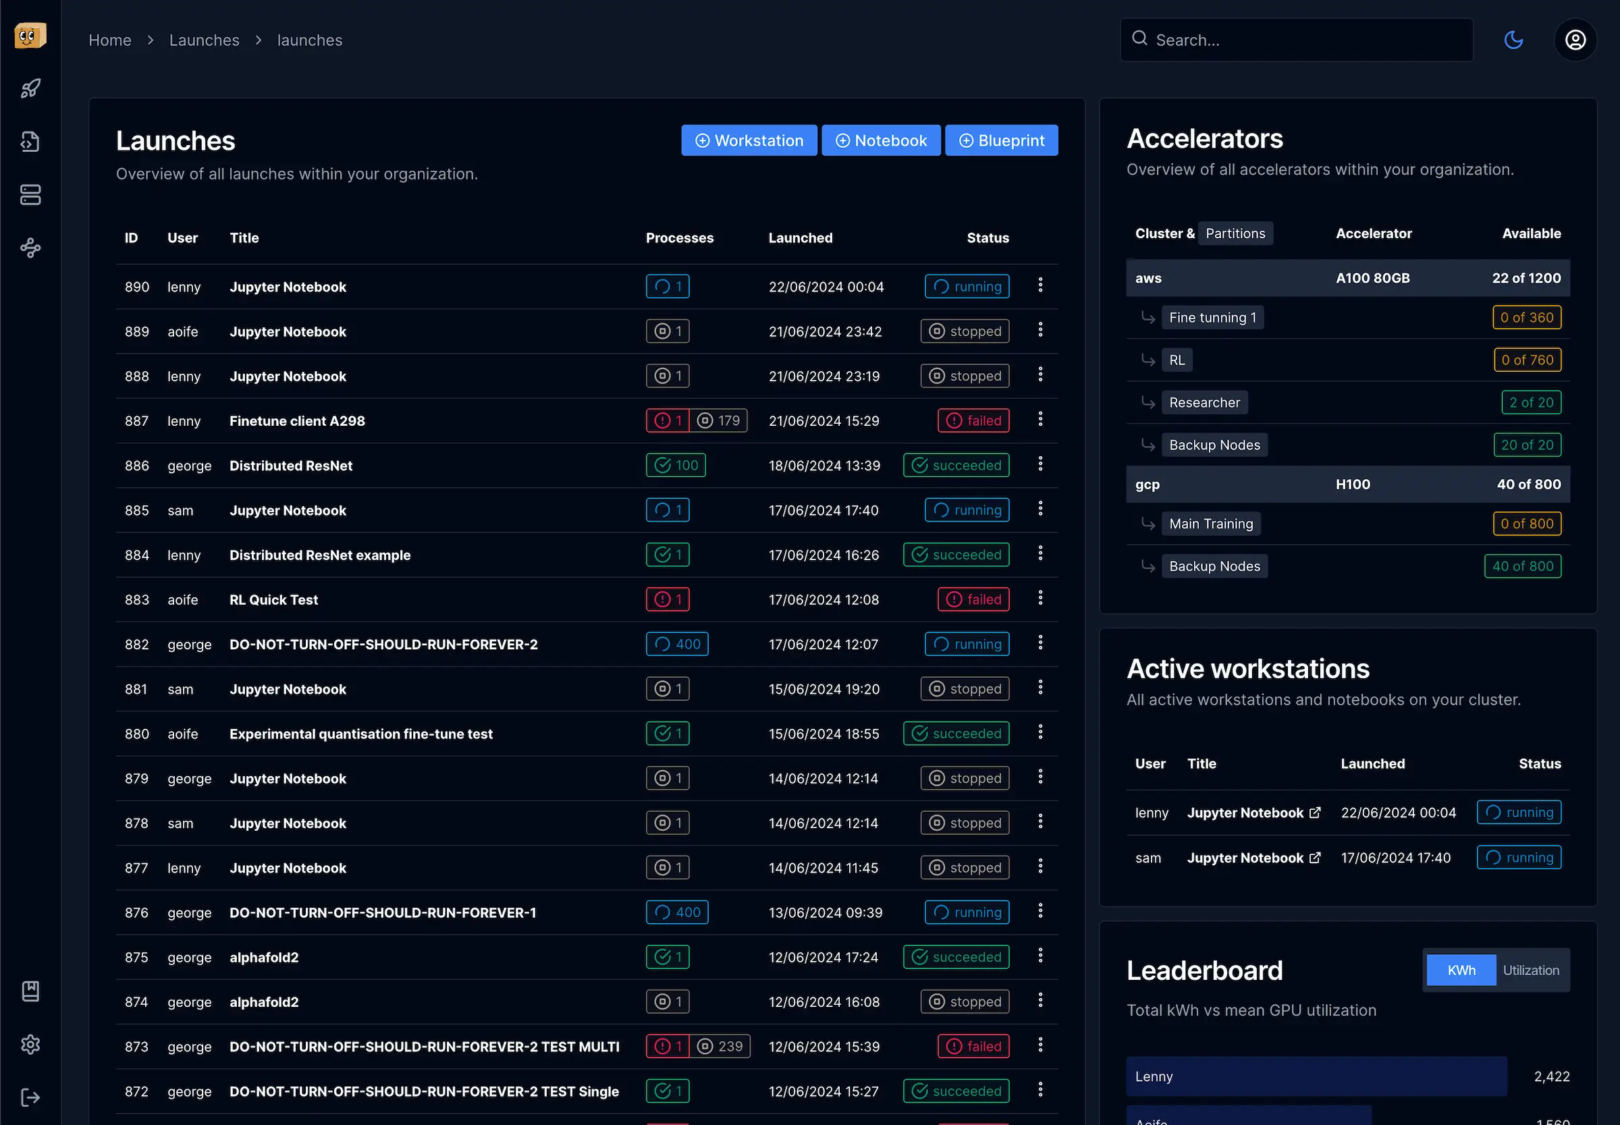This screenshot has height=1125, width=1620.
Task: Open lenny's Jupyter Notebook via its external link icon
Action: pos(1316,812)
